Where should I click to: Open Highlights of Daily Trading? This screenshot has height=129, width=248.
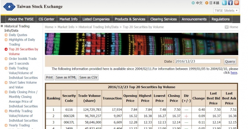22,42
